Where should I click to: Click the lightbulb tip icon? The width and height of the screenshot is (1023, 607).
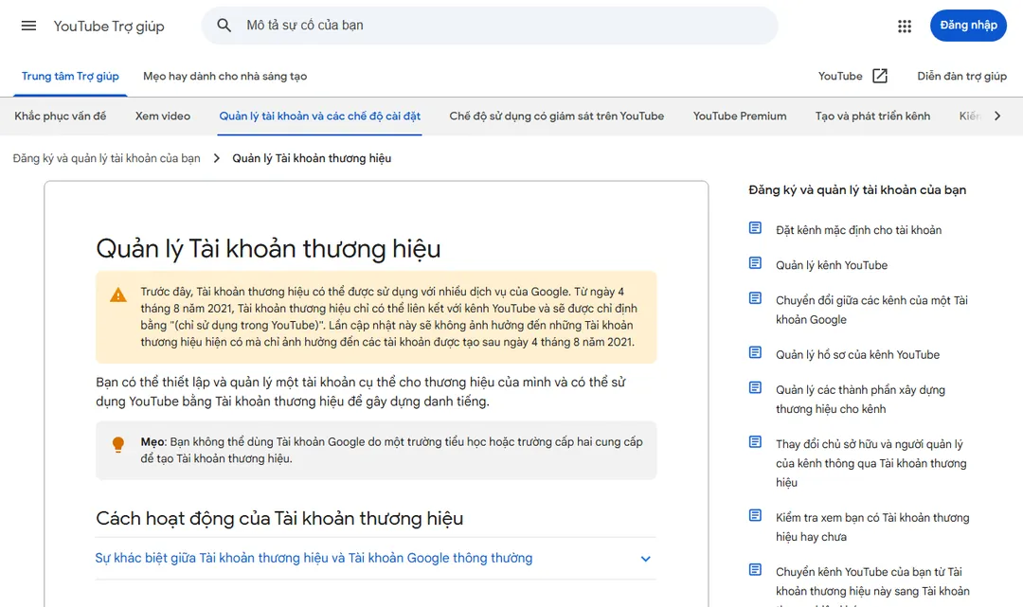click(x=118, y=445)
